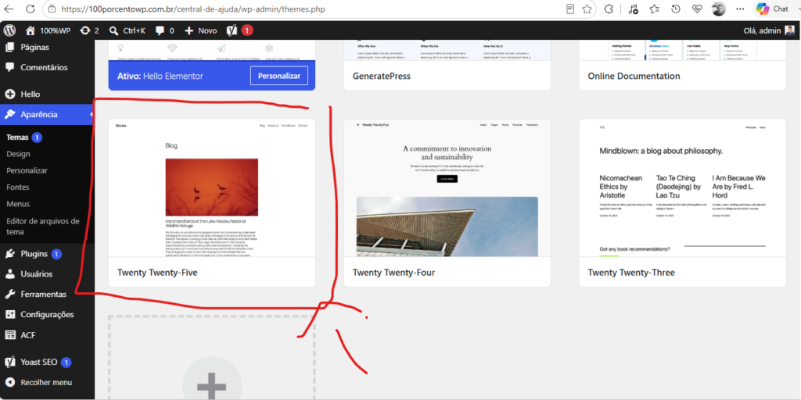Viewport: 801px width, 400px height.
Task: Open Ferramentas menu in sidebar
Action: [x=47, y=295]
